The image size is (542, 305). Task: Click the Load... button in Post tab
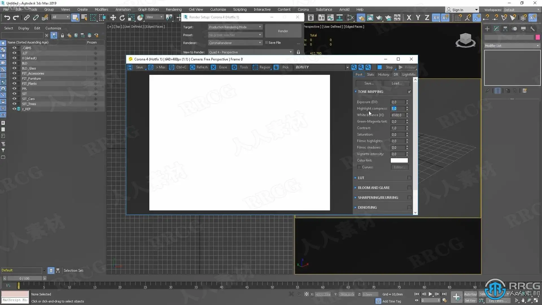click(396, 83)
